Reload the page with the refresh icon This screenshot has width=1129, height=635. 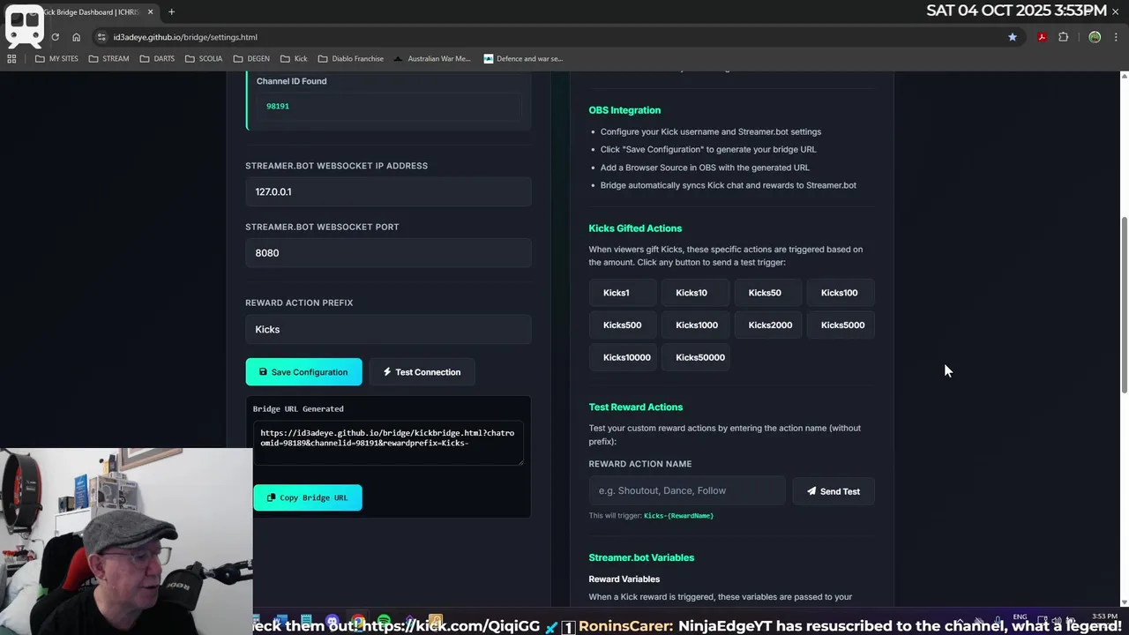click(x=55, y=37)
